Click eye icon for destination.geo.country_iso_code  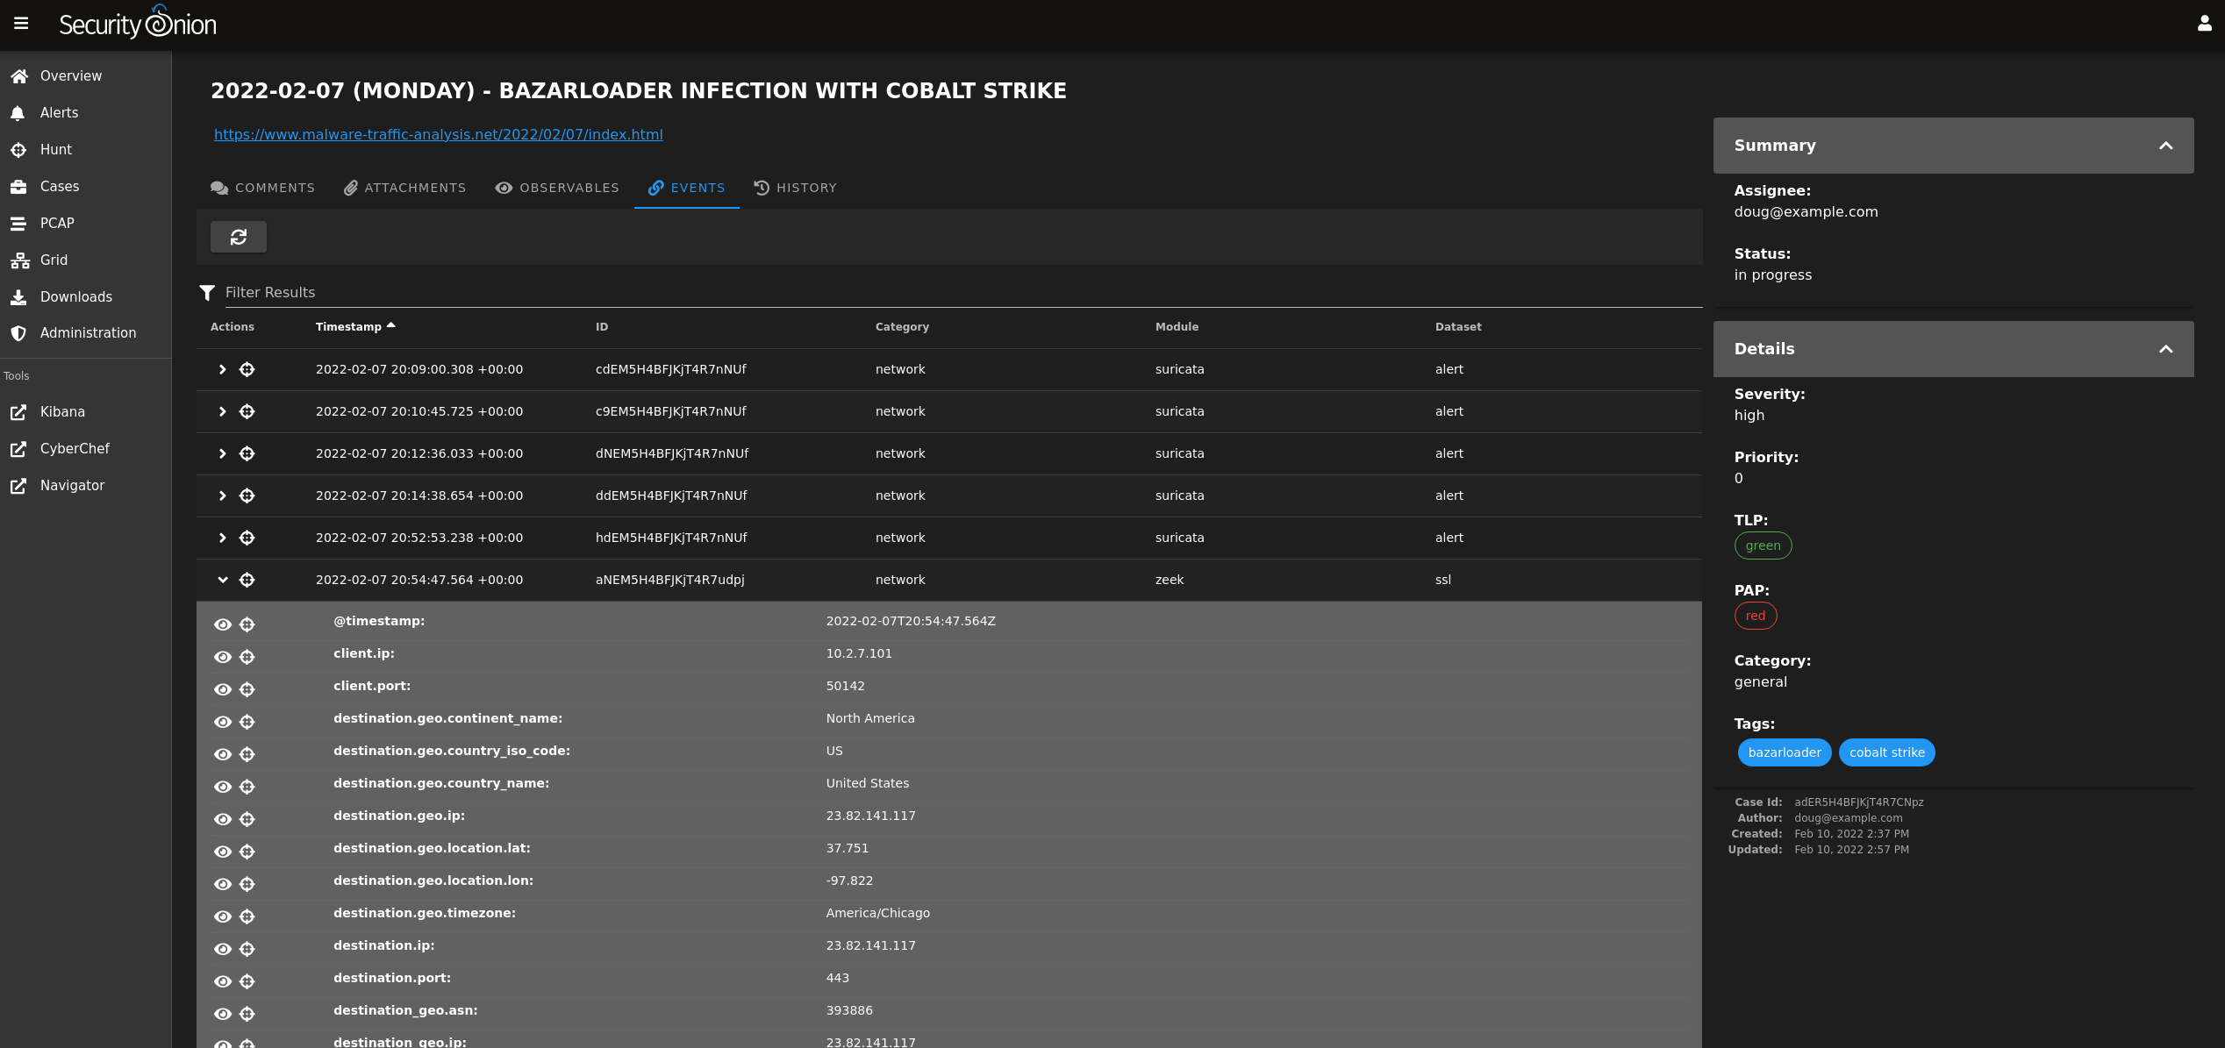tap(223, 755)
